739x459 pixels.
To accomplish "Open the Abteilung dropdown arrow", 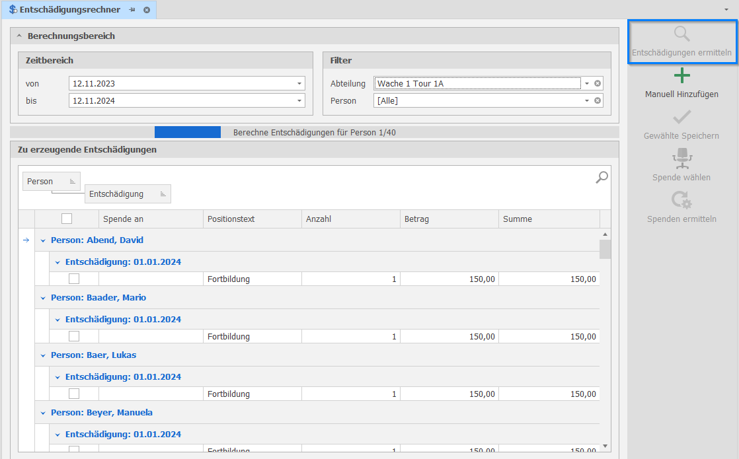I will pos(586,84).
